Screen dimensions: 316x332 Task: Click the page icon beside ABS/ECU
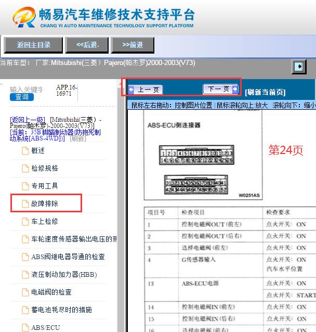click(x=25, y=327)
